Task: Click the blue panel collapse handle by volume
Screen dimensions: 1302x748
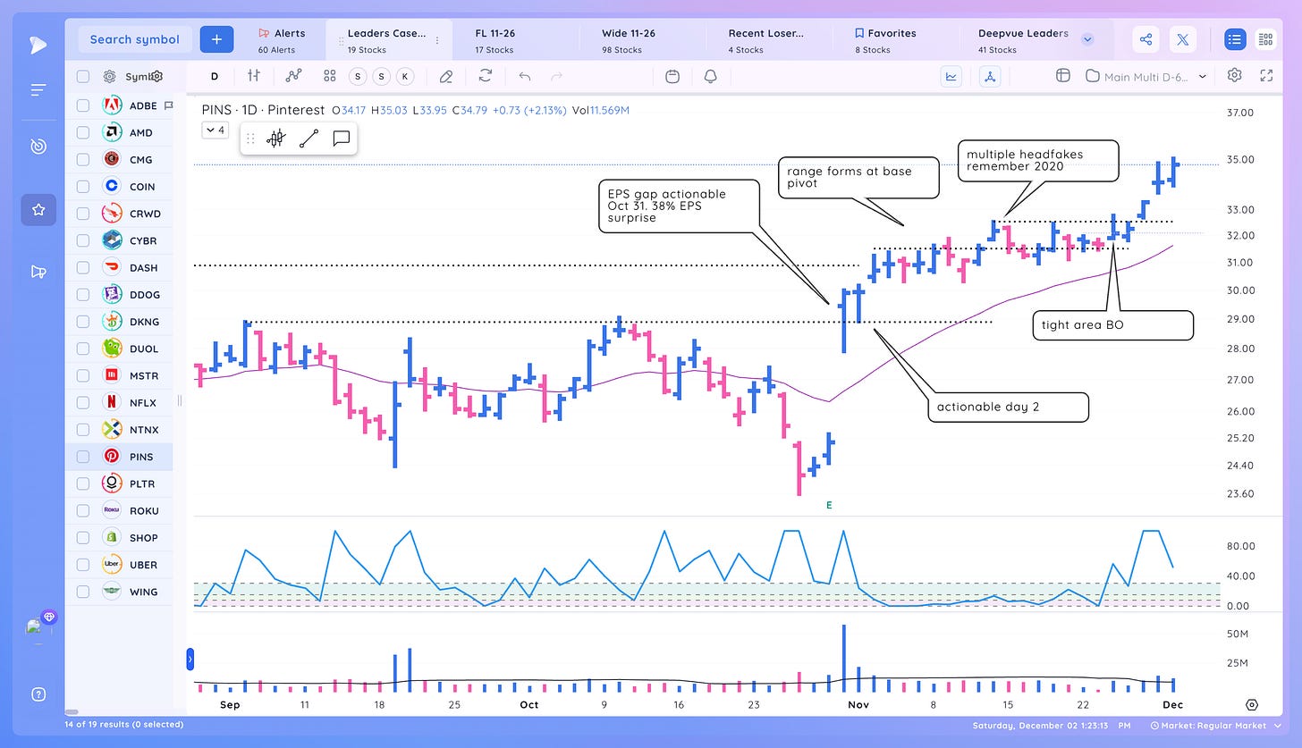Action: click(190, 660)
